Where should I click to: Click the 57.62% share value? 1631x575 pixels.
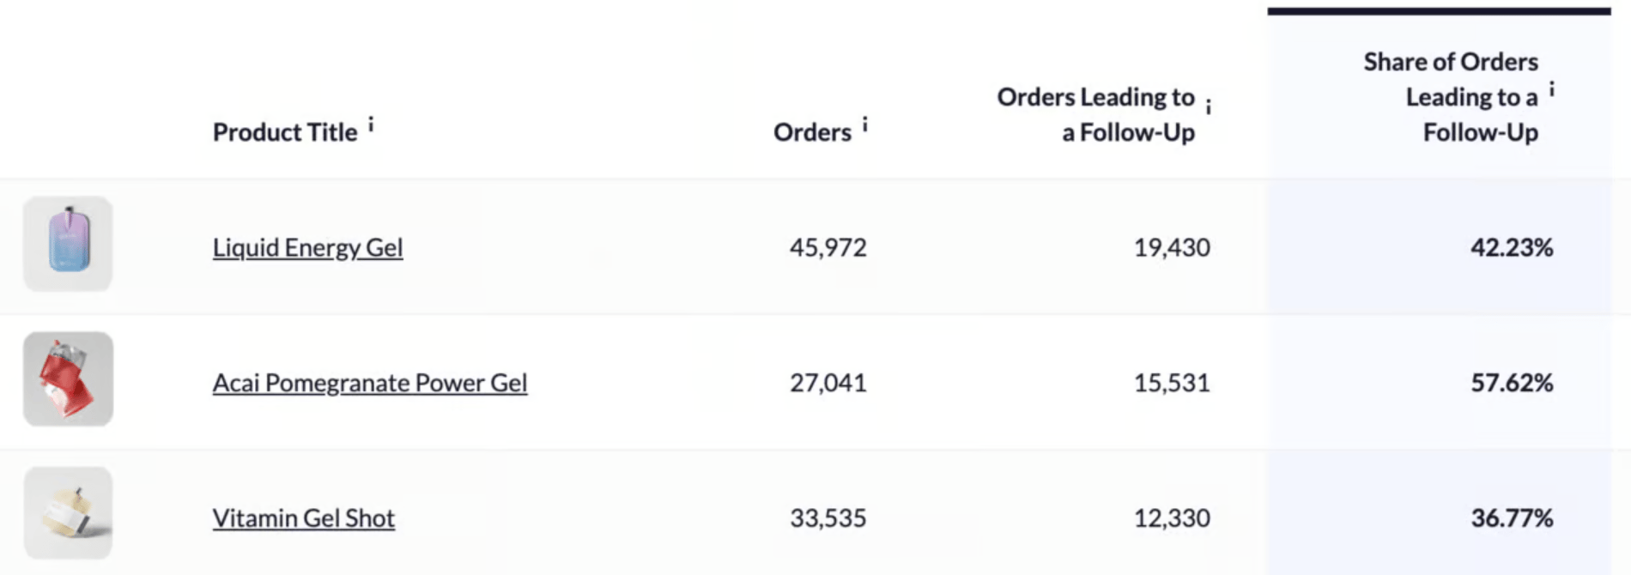tap(1512, 383)
